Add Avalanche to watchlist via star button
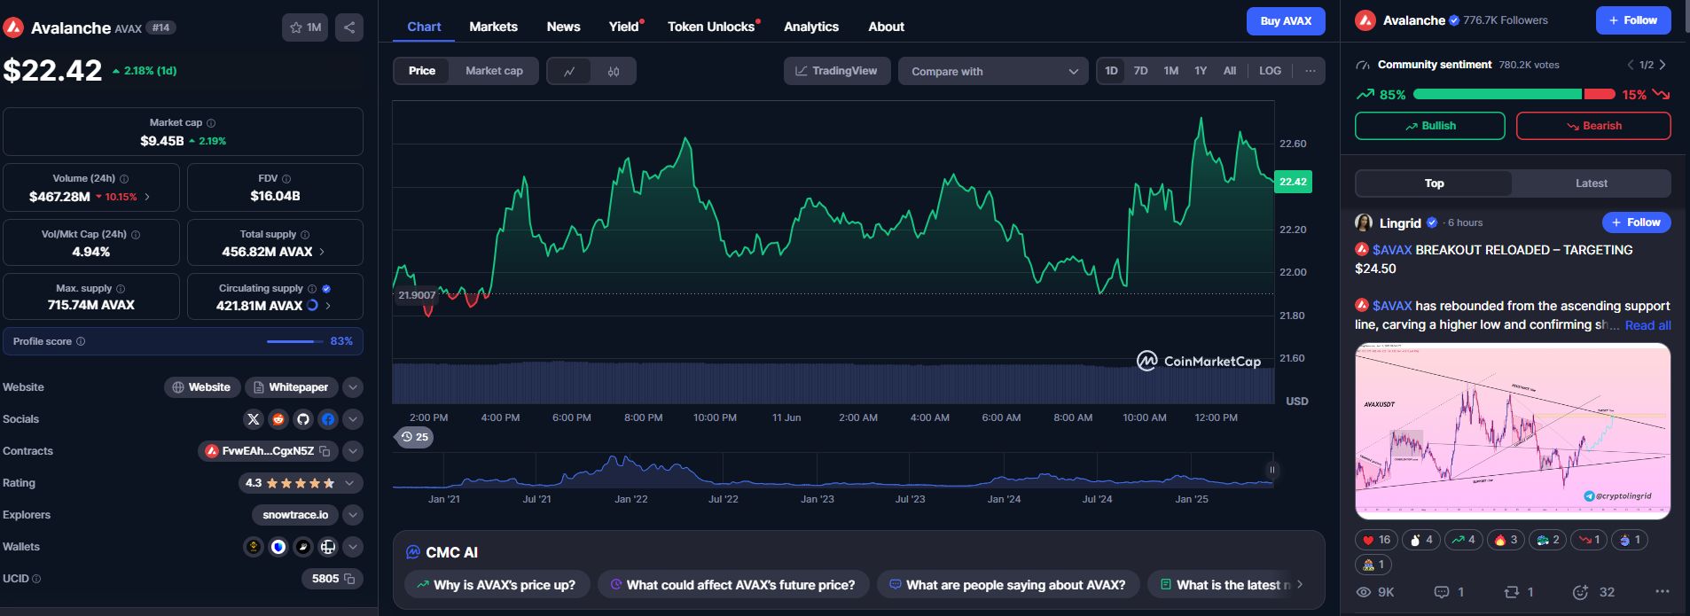Screen dimensions: 1690x616 click(305, 27)
